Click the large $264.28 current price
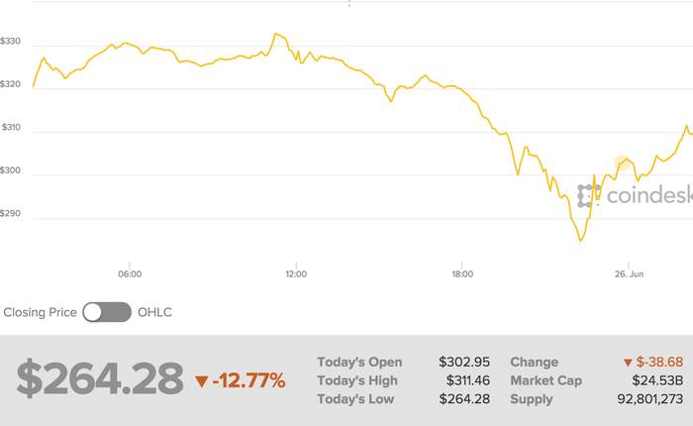Image resolution: width=693 pixels, height=426 pixels. (100, 378)
